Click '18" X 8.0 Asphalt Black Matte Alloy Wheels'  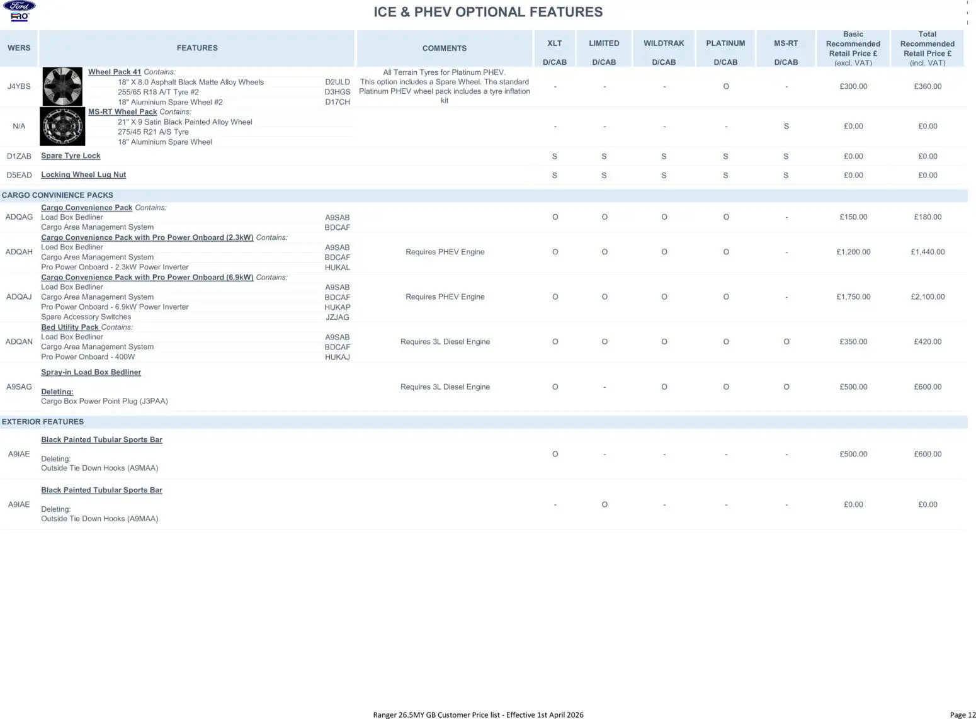click(191, 82)
